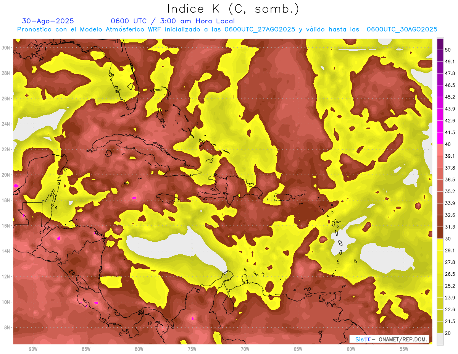Screen dimensions: 458x354
Task: Click the bright magenta swatch beside 41.3
Action: (440, 138)
